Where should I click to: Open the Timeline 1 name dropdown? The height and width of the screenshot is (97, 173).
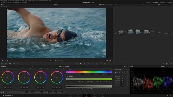click(x=56, y=5)
